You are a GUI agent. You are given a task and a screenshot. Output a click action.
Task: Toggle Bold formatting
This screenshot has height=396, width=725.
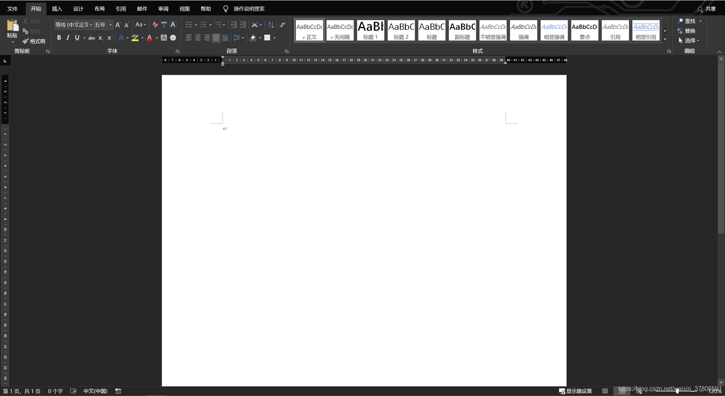click(x=59, y=38)
